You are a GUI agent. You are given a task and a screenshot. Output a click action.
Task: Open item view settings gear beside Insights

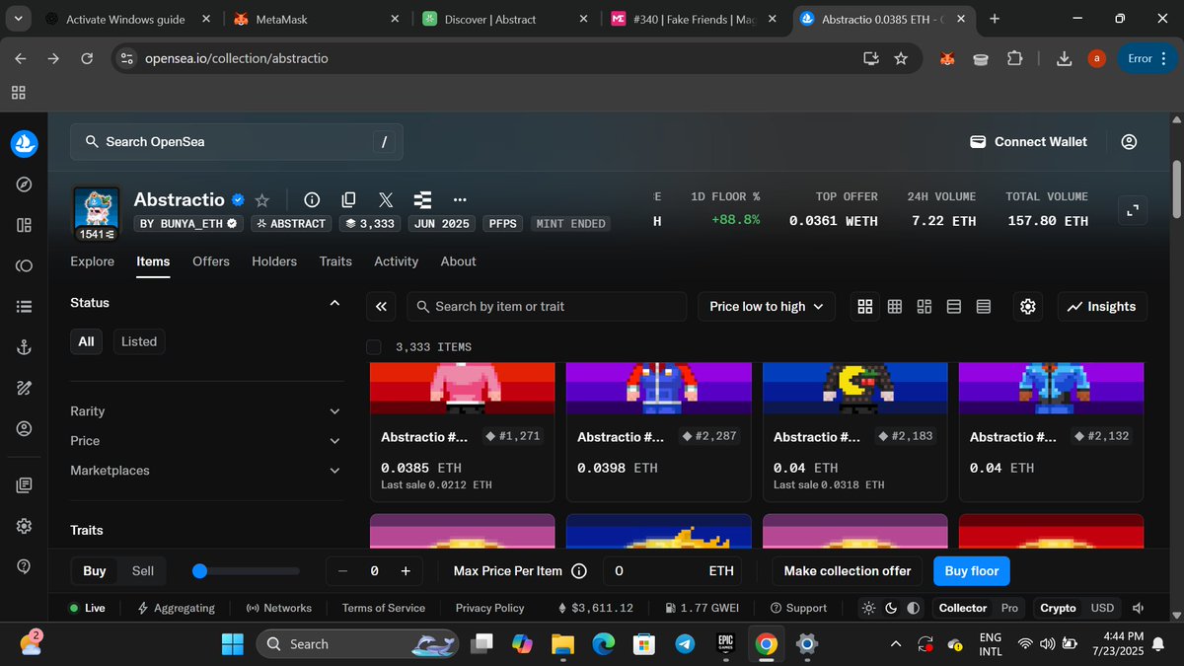[1028, 307]
